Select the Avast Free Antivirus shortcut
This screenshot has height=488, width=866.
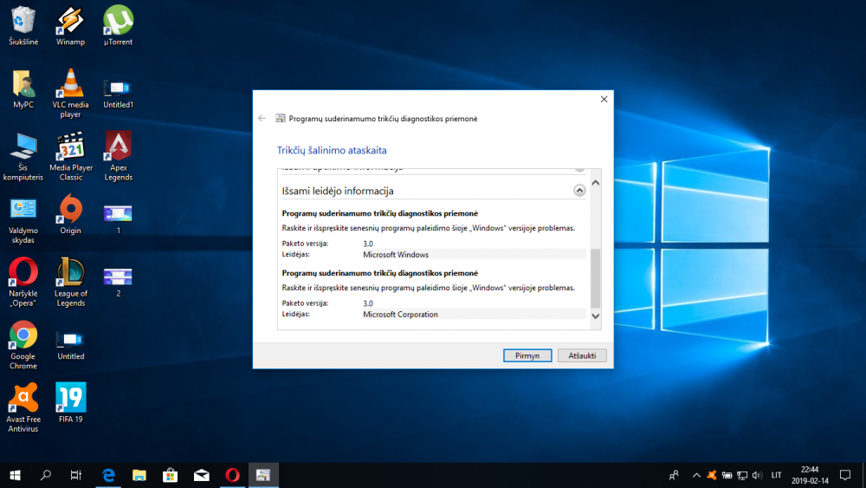coord(23,408)
